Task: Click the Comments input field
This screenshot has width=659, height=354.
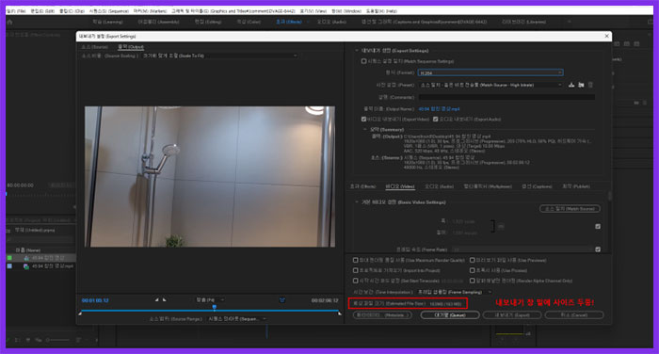Action: [506, 97]
